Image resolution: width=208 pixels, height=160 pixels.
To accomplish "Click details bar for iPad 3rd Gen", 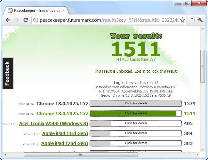I will pyautogui.click(x=136, y=133).
